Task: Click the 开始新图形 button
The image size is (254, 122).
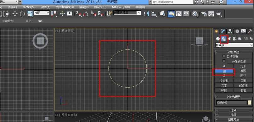Action: click(239, 61)
